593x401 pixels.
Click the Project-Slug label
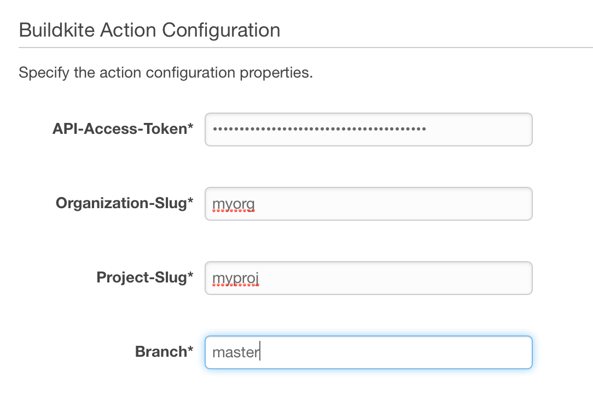[x=141, y=278]
